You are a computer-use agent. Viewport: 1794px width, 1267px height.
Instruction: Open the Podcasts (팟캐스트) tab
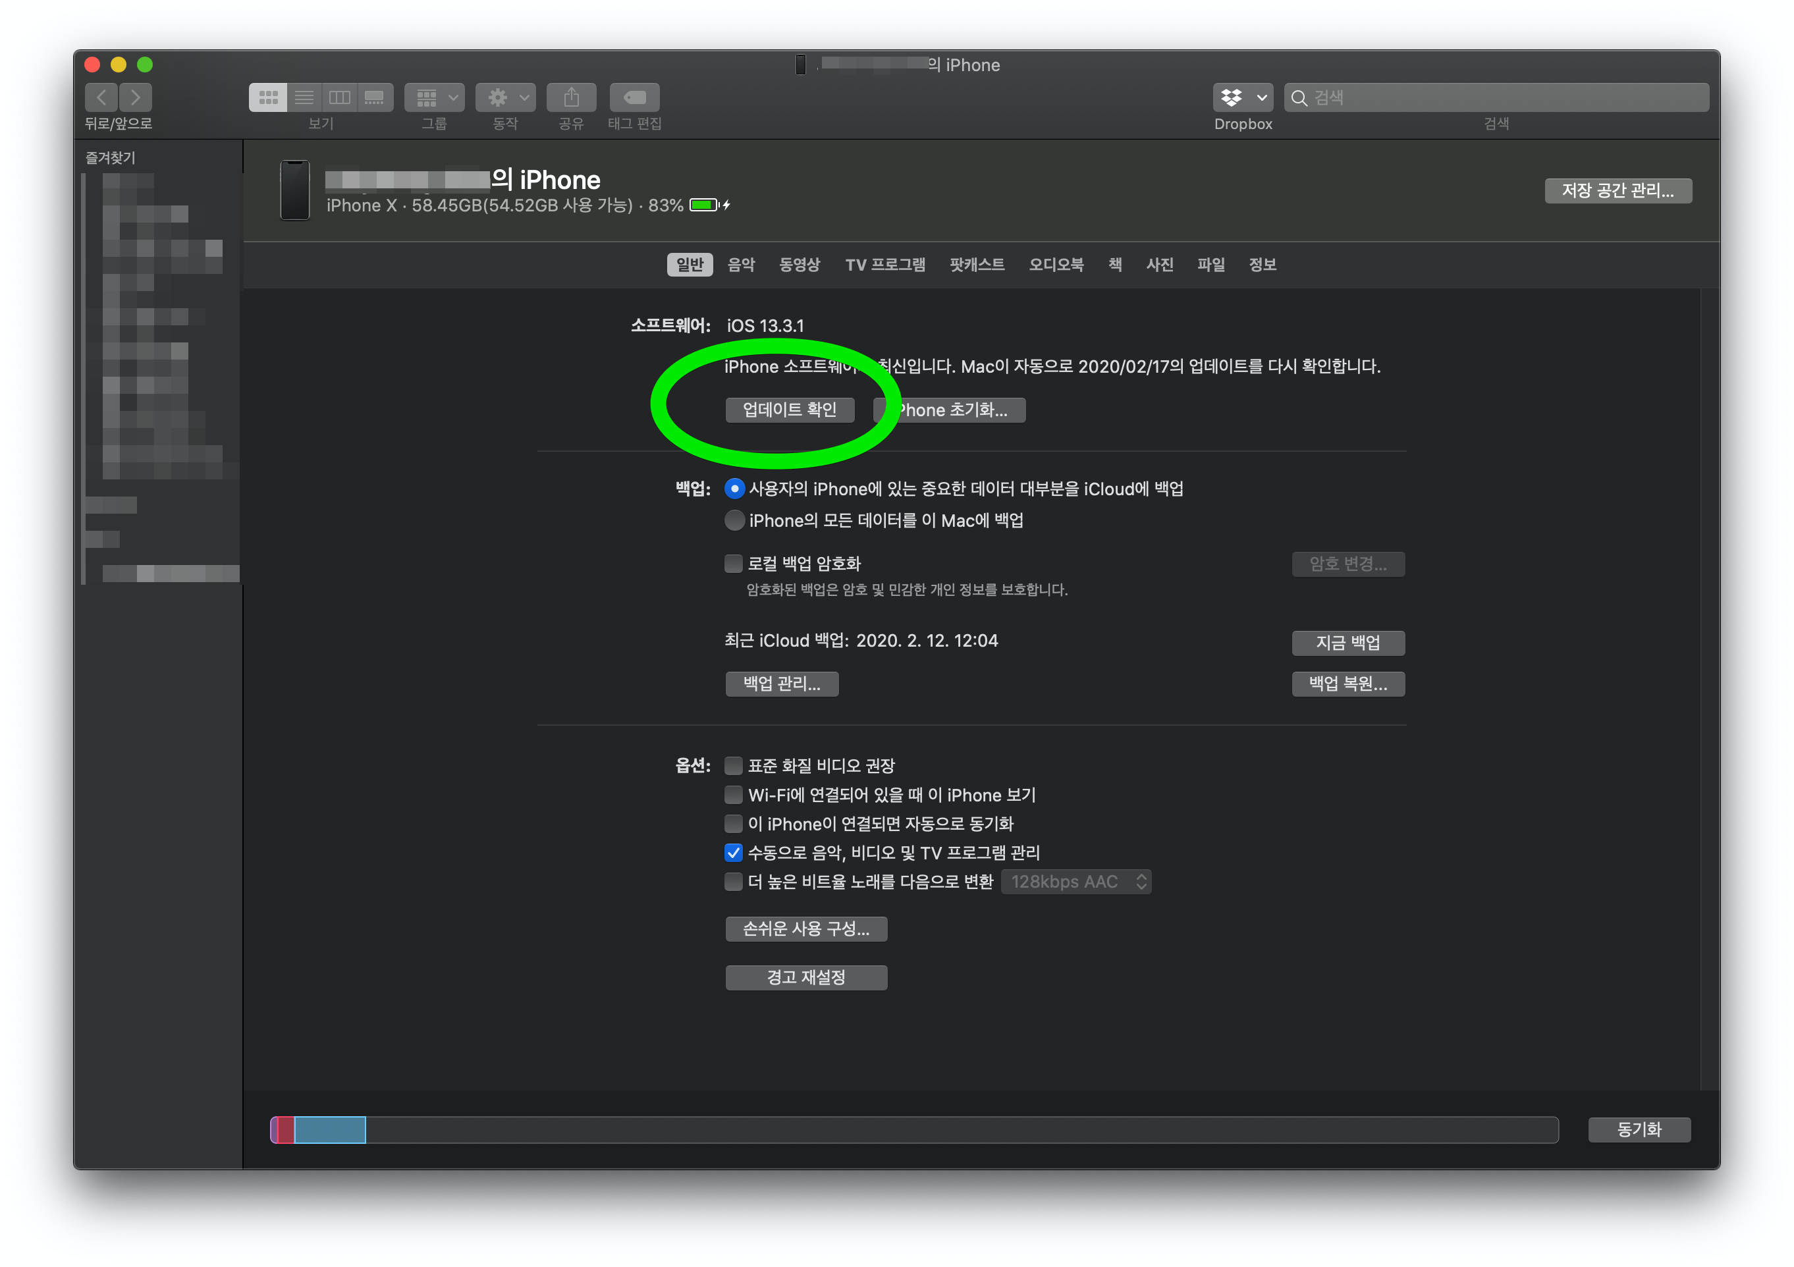tap(977, 265)
